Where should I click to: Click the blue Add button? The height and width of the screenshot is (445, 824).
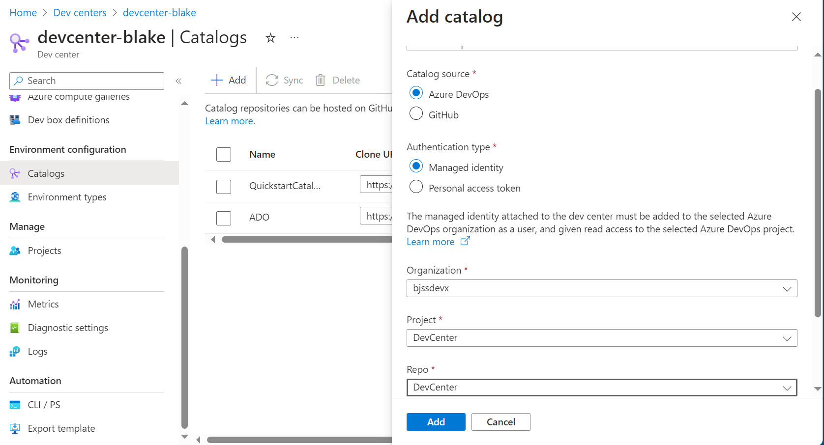pyautogui.click(x=436, y=422)
